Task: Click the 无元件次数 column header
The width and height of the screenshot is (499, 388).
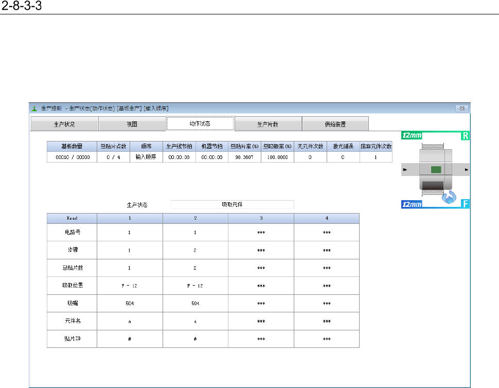Action: 310,147
